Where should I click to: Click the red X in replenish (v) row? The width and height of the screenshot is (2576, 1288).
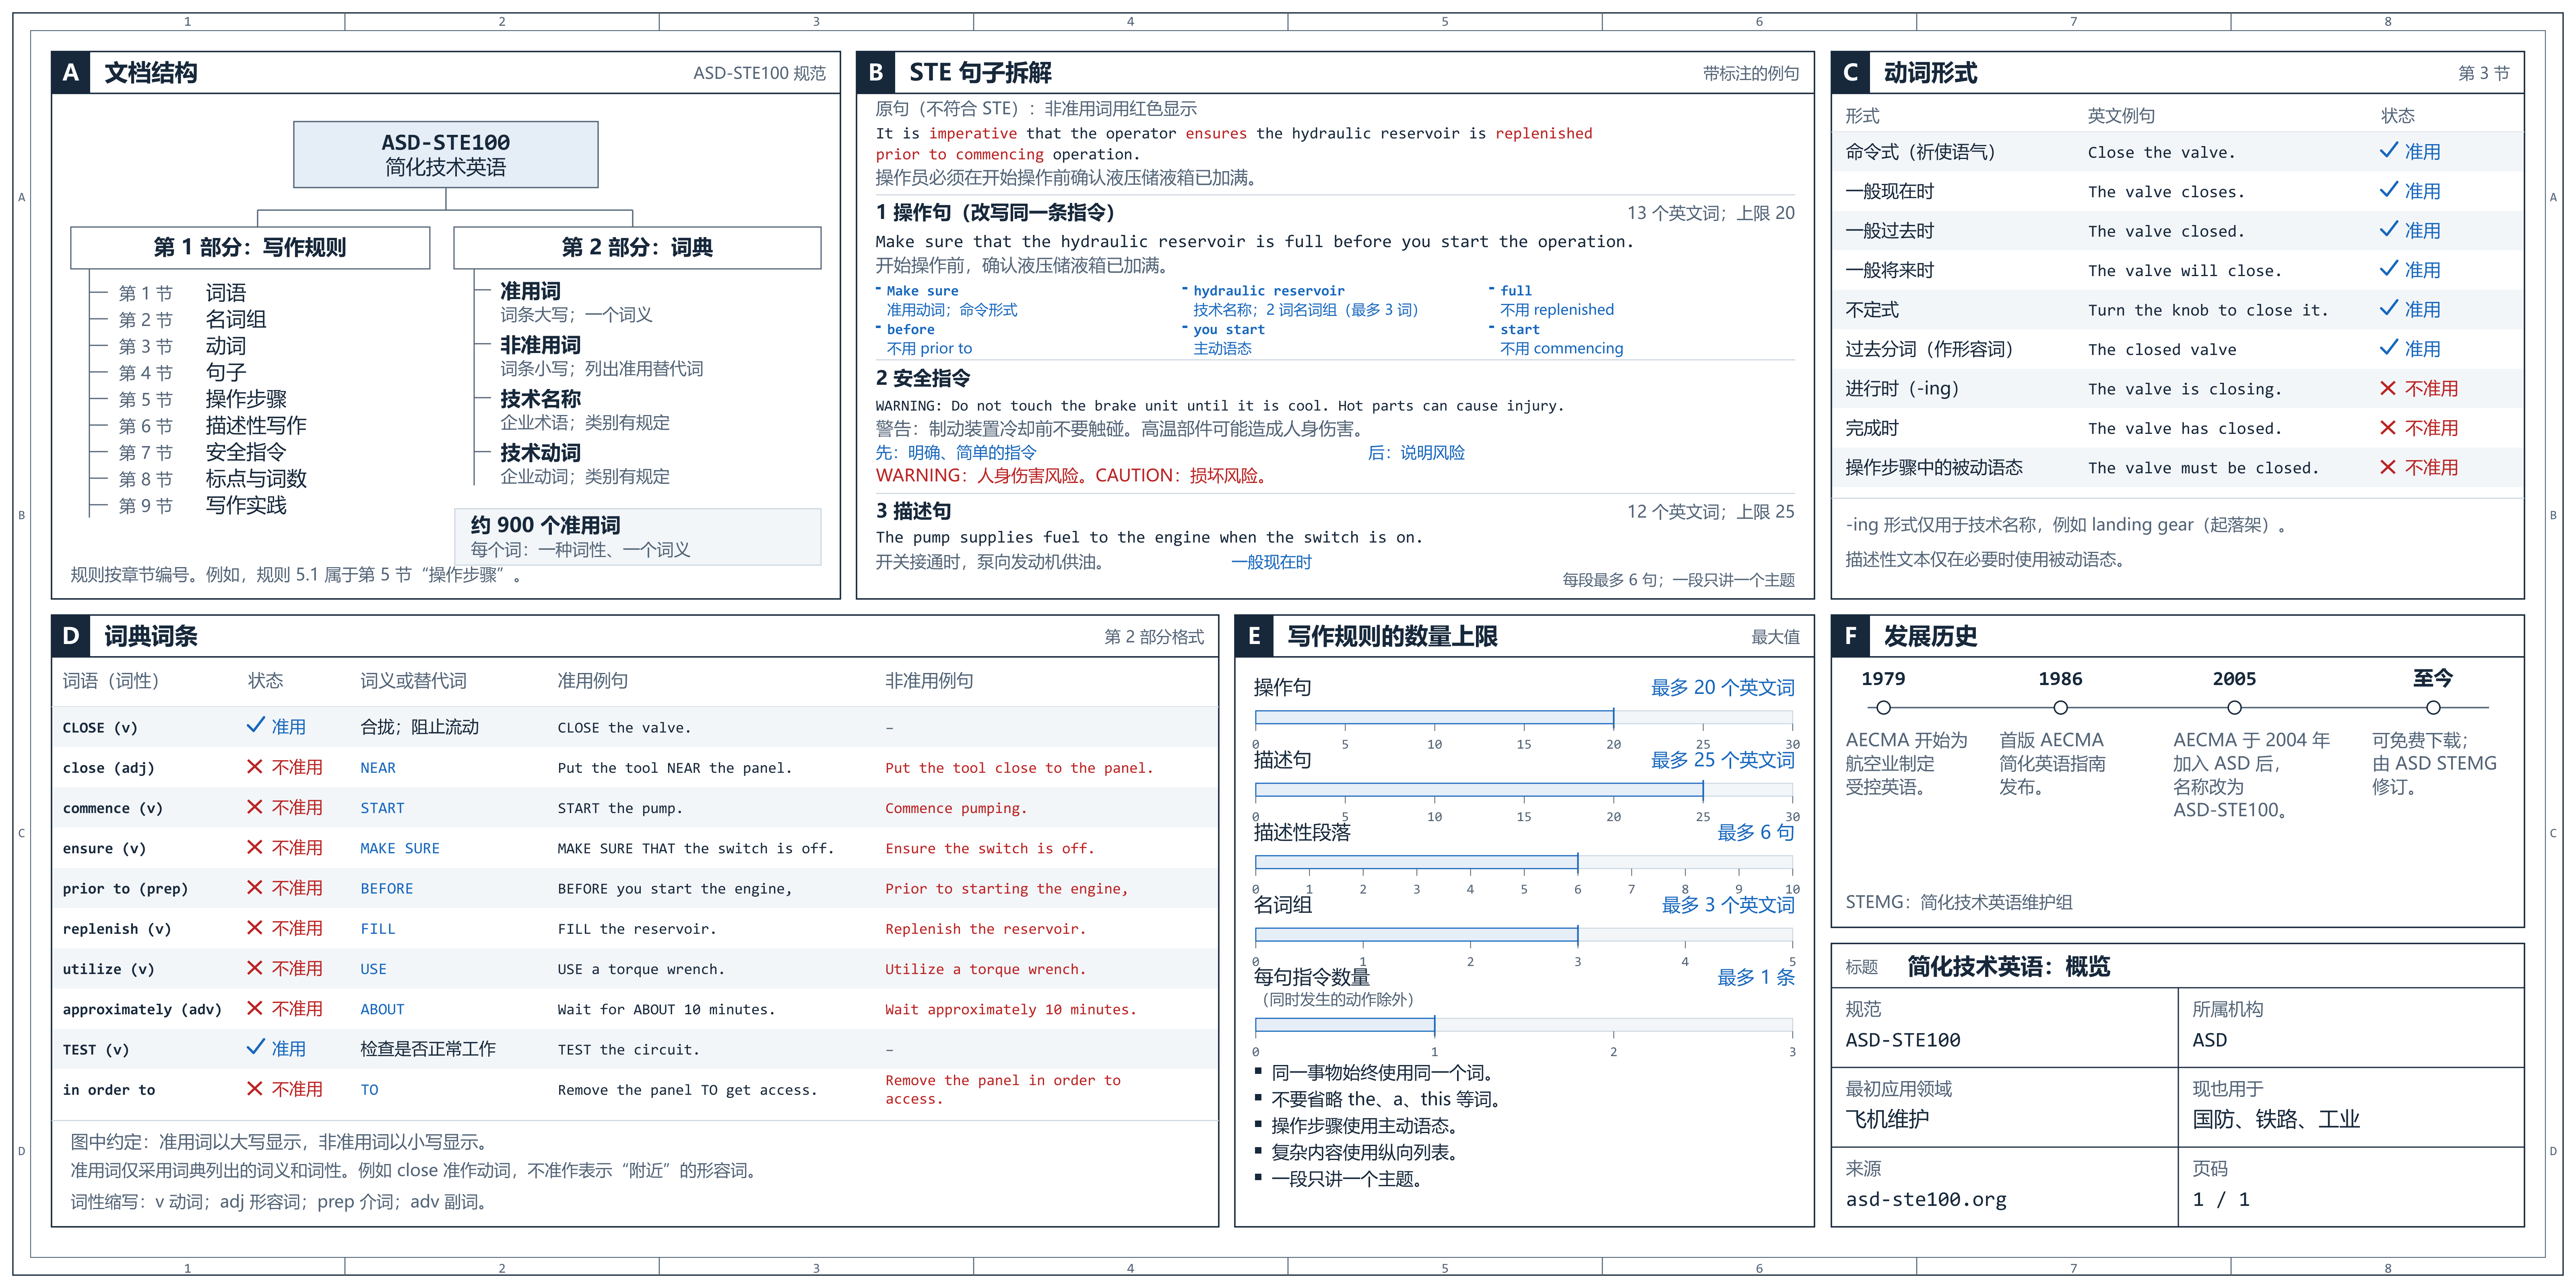(255, 928)
